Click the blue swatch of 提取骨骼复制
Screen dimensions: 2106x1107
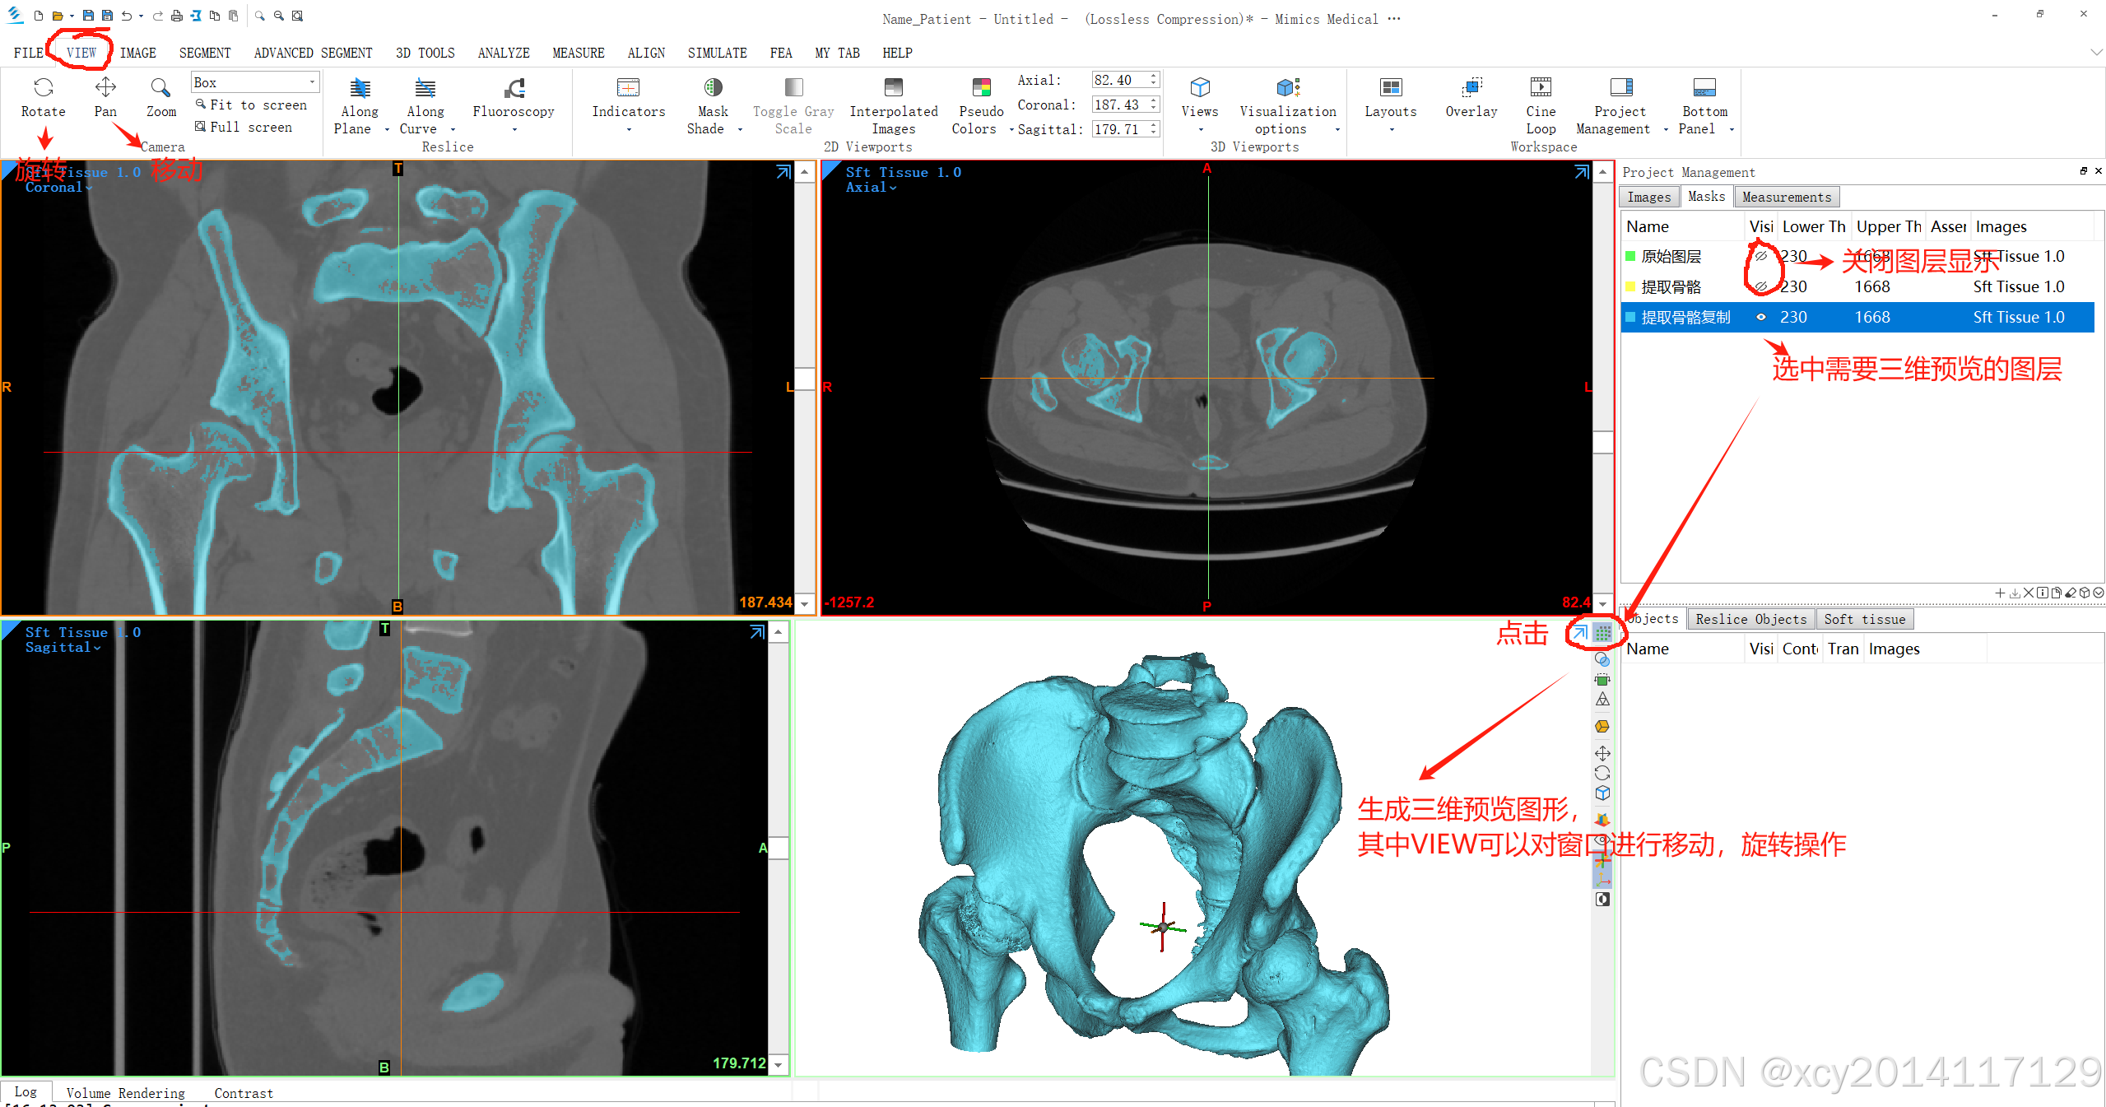click(x=1630, y=317)
